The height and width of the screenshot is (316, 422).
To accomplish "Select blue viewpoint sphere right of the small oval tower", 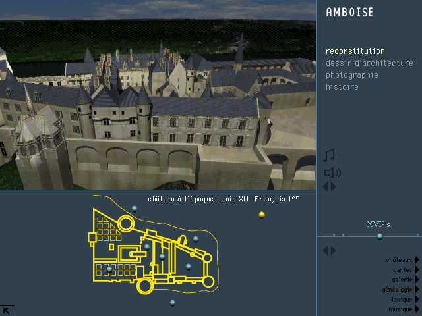I will pyautogui.click(x=196, y=239).
